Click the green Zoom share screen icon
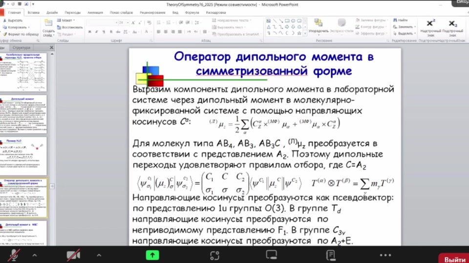Viewport: 469px width, 263px height. [152, 255]
